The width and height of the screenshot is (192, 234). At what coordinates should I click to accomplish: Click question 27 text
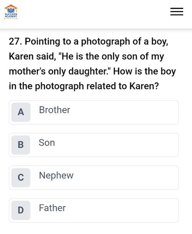[92, 64]
